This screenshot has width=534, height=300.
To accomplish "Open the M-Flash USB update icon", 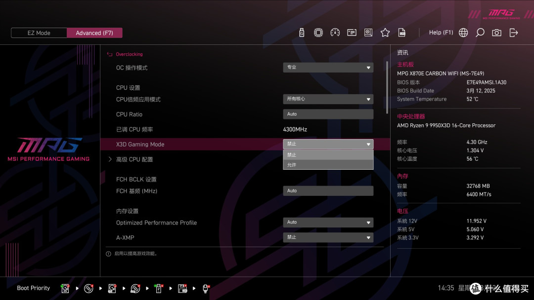I will pyautogui.click(x=302, y=33).
